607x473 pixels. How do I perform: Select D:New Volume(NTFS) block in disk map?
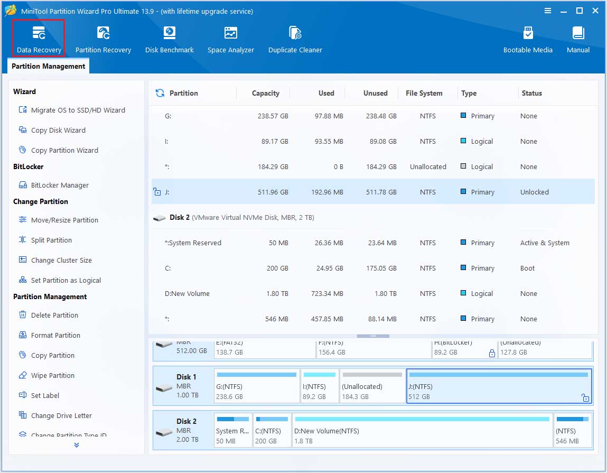click(422, 430)
